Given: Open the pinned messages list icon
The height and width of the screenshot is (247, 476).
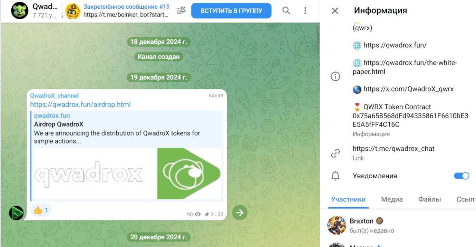Looking at the screenshot, I should click(181, 11).
